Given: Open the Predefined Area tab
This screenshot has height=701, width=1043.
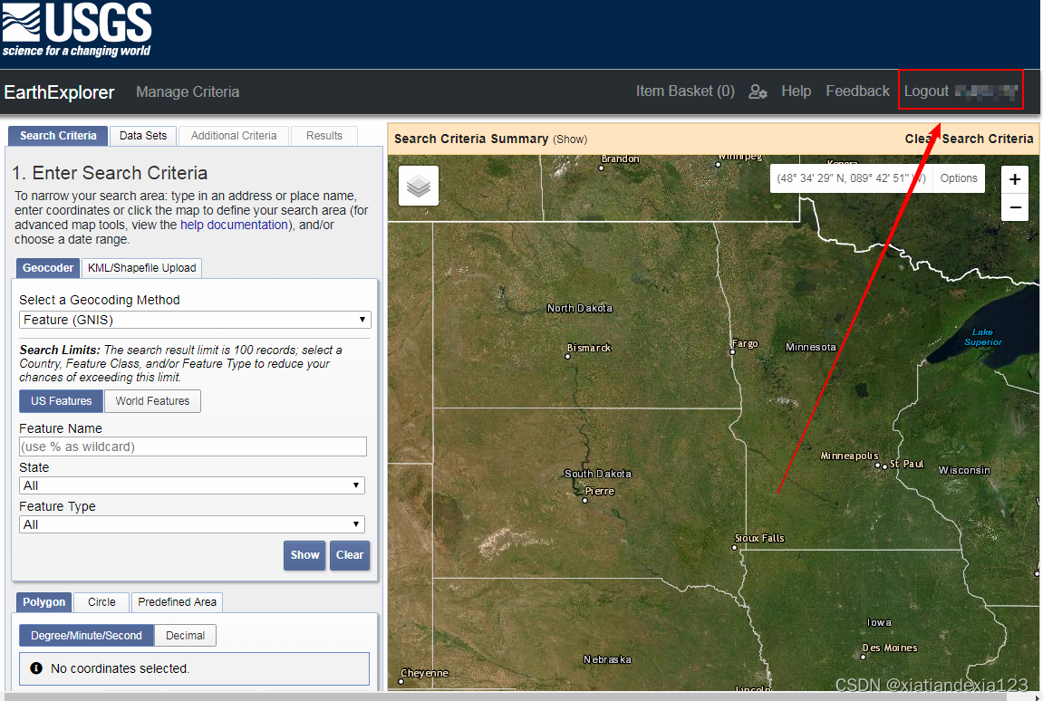Looking at the screenshot, I should (x=177, y=602).
